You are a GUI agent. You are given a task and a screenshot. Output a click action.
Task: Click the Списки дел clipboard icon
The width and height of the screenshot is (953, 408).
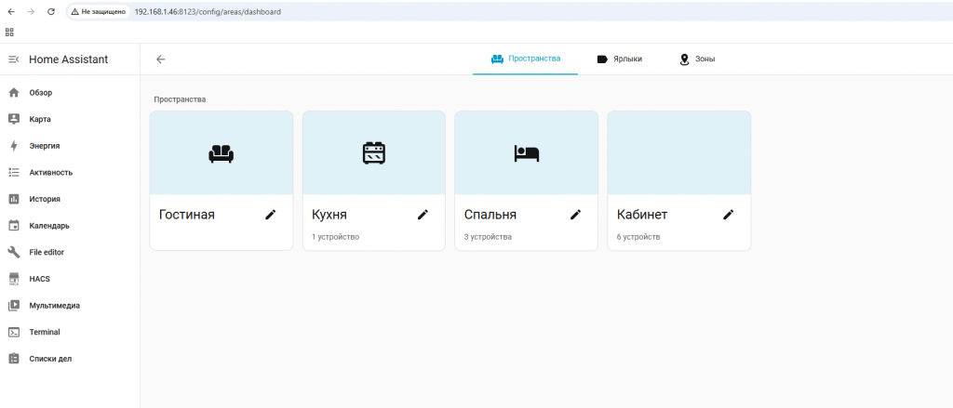click(x=13, y=359)
